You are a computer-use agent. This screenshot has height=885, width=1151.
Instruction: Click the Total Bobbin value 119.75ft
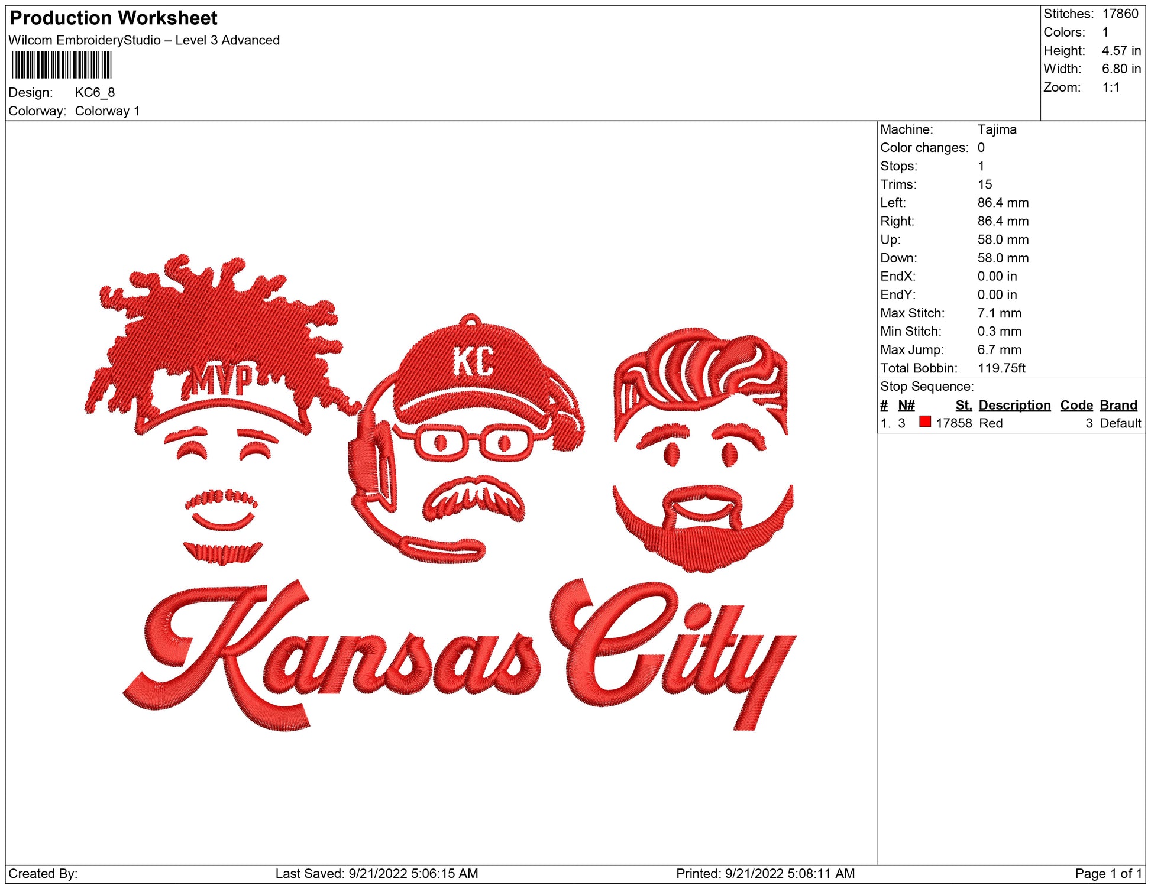(1001, 368)
